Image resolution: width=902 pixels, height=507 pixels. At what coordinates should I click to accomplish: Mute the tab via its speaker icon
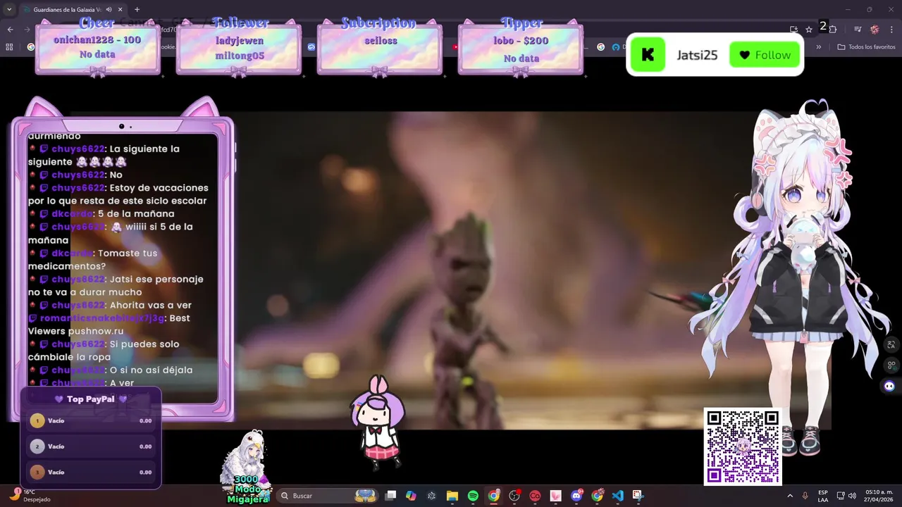pyautogui.click(x=109, y=10)
